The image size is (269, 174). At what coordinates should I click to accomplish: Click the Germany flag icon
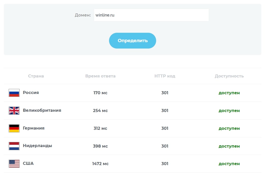point(14,128)
